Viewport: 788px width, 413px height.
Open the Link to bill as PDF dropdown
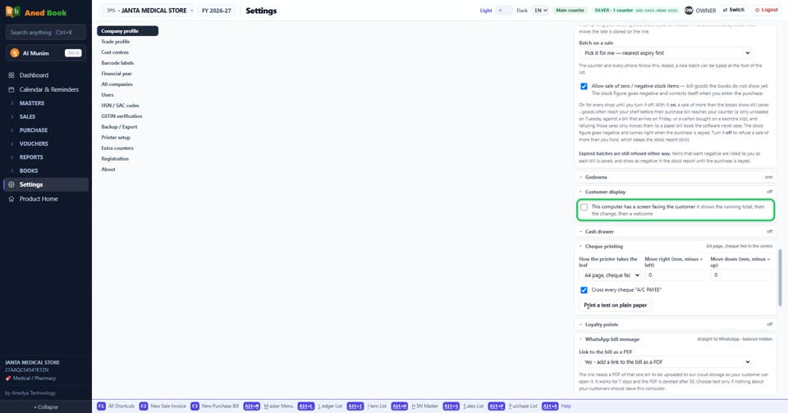(x=667, y=362)
